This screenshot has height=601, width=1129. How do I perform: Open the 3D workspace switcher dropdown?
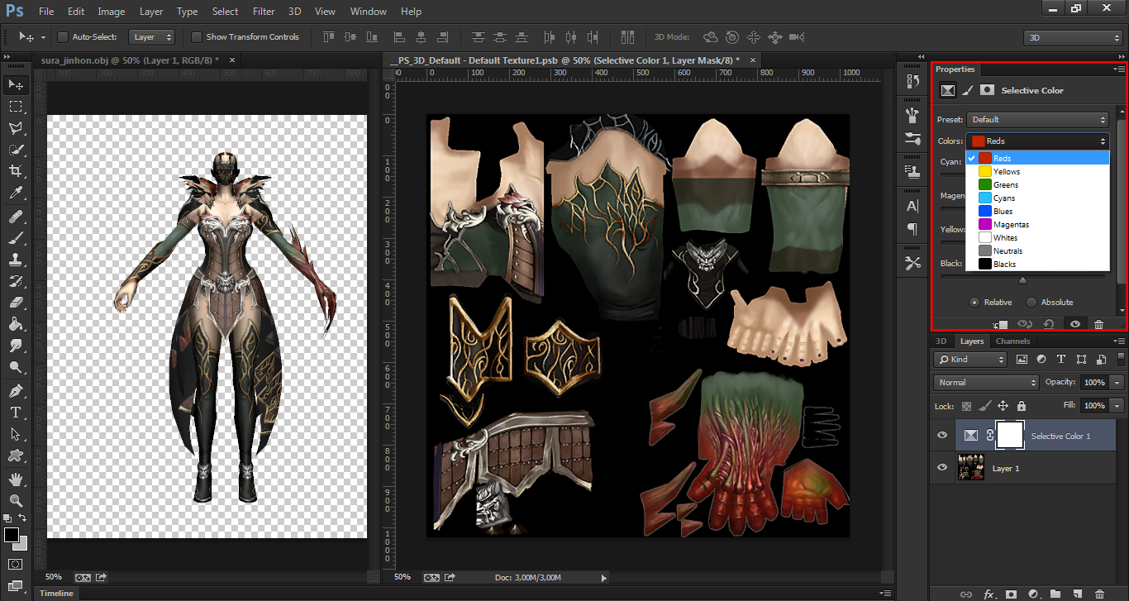point(1073,37)
